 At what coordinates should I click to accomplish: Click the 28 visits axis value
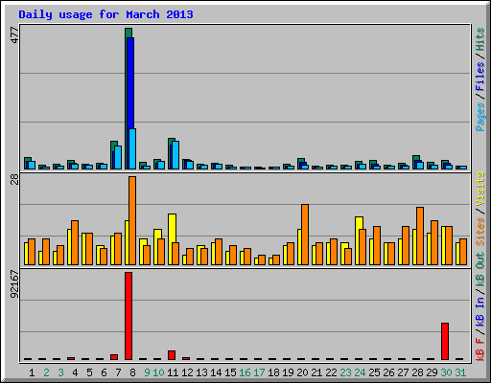(14, 179)
